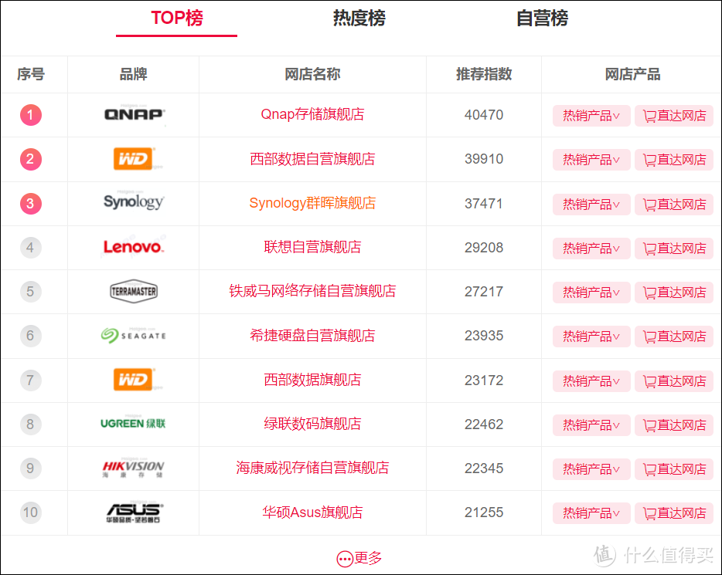Expand 热销产品 for 西部数据旗舰店 row 7
Viewport: 722px width, 575px height.
(x=591, y=381)
